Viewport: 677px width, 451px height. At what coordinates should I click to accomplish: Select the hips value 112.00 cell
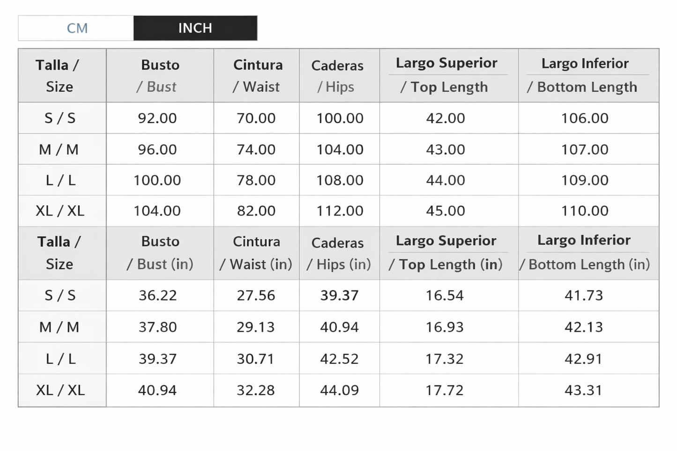(x=340, y=211)
